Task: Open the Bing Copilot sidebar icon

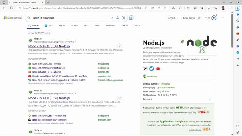Action: click(238, 8)
